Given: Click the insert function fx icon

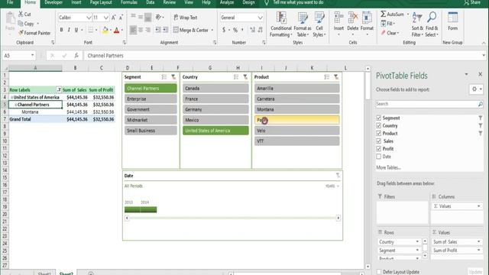Looking at the screenshot, I should [76, 56].
